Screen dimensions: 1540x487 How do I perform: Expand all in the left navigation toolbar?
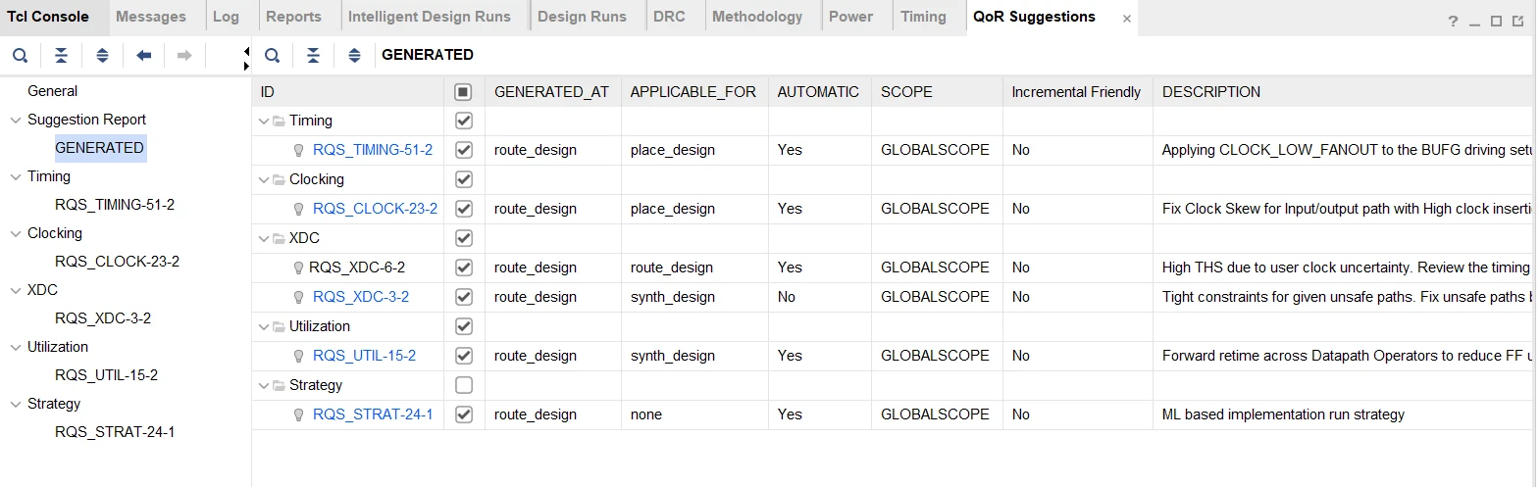tap(102, 56)
